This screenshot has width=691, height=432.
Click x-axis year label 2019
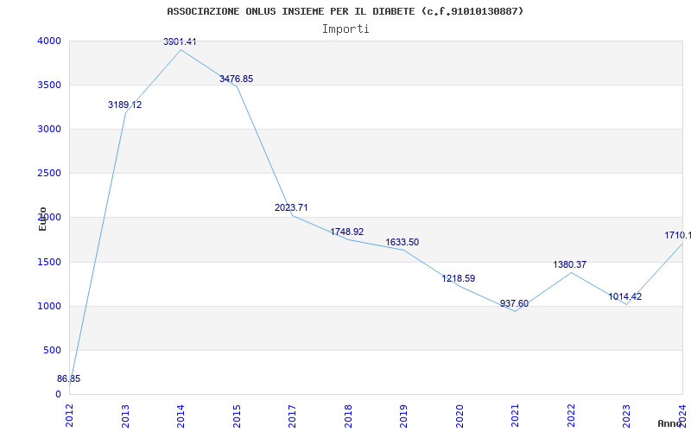(403, 416)
